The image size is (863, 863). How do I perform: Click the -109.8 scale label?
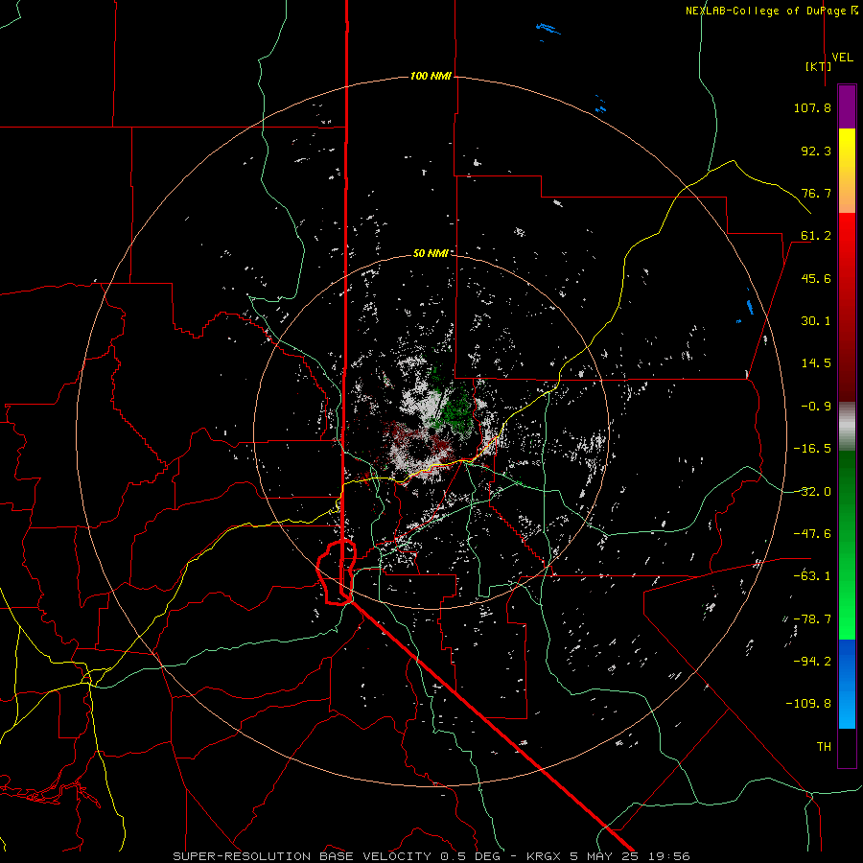(x=808, y=704)
